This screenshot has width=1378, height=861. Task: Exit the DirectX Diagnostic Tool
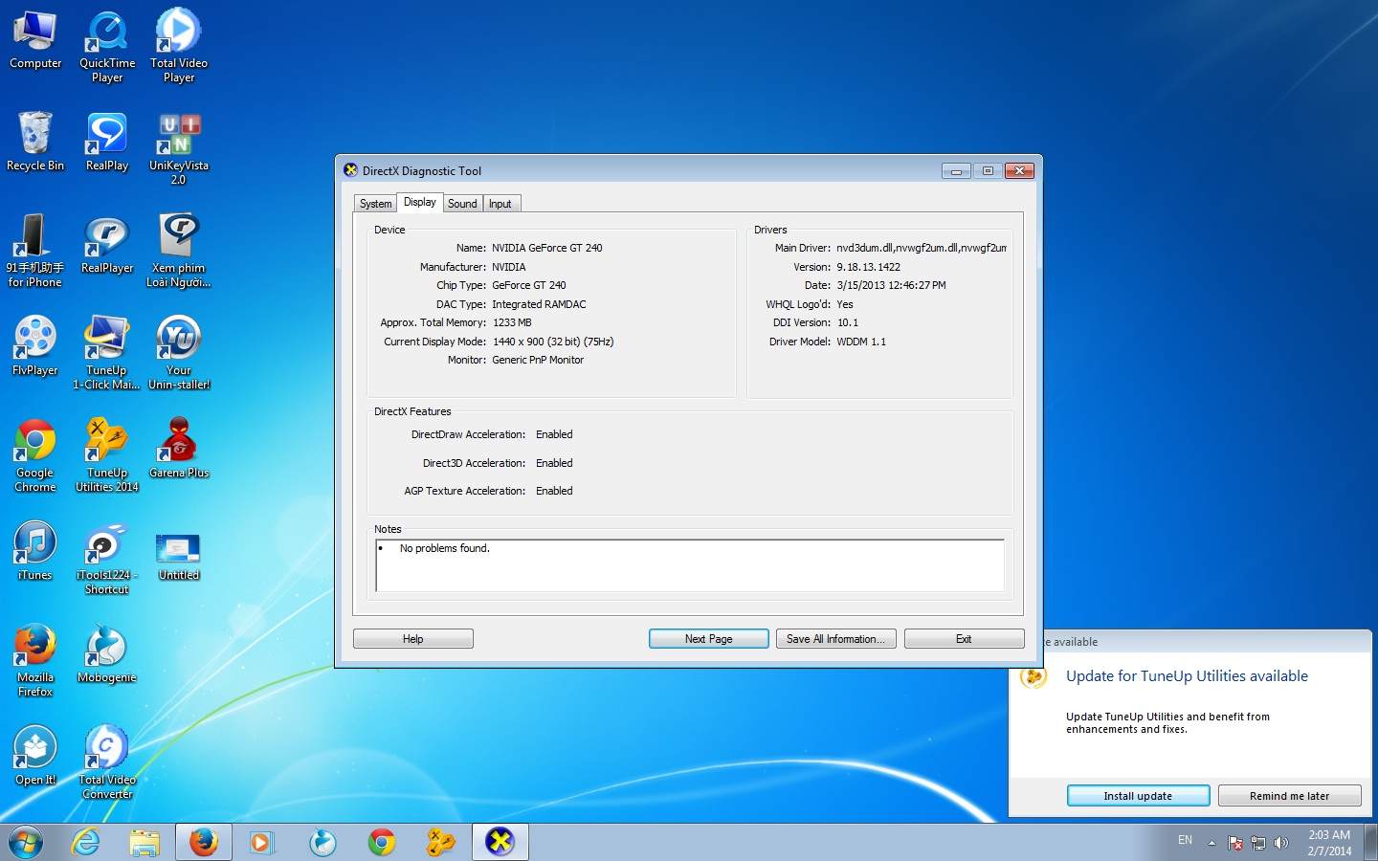coord(964,639)
